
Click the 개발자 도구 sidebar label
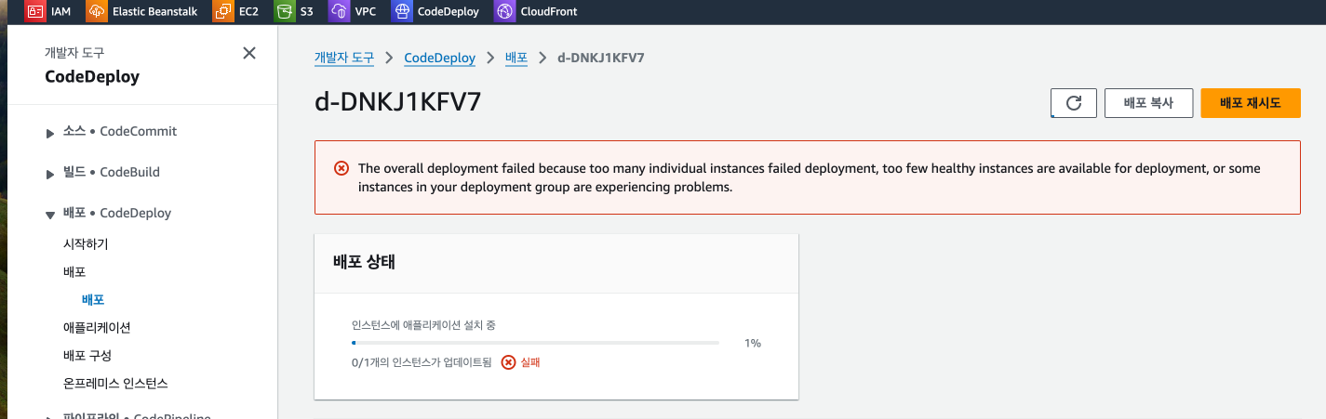click(x=74, y=53)
